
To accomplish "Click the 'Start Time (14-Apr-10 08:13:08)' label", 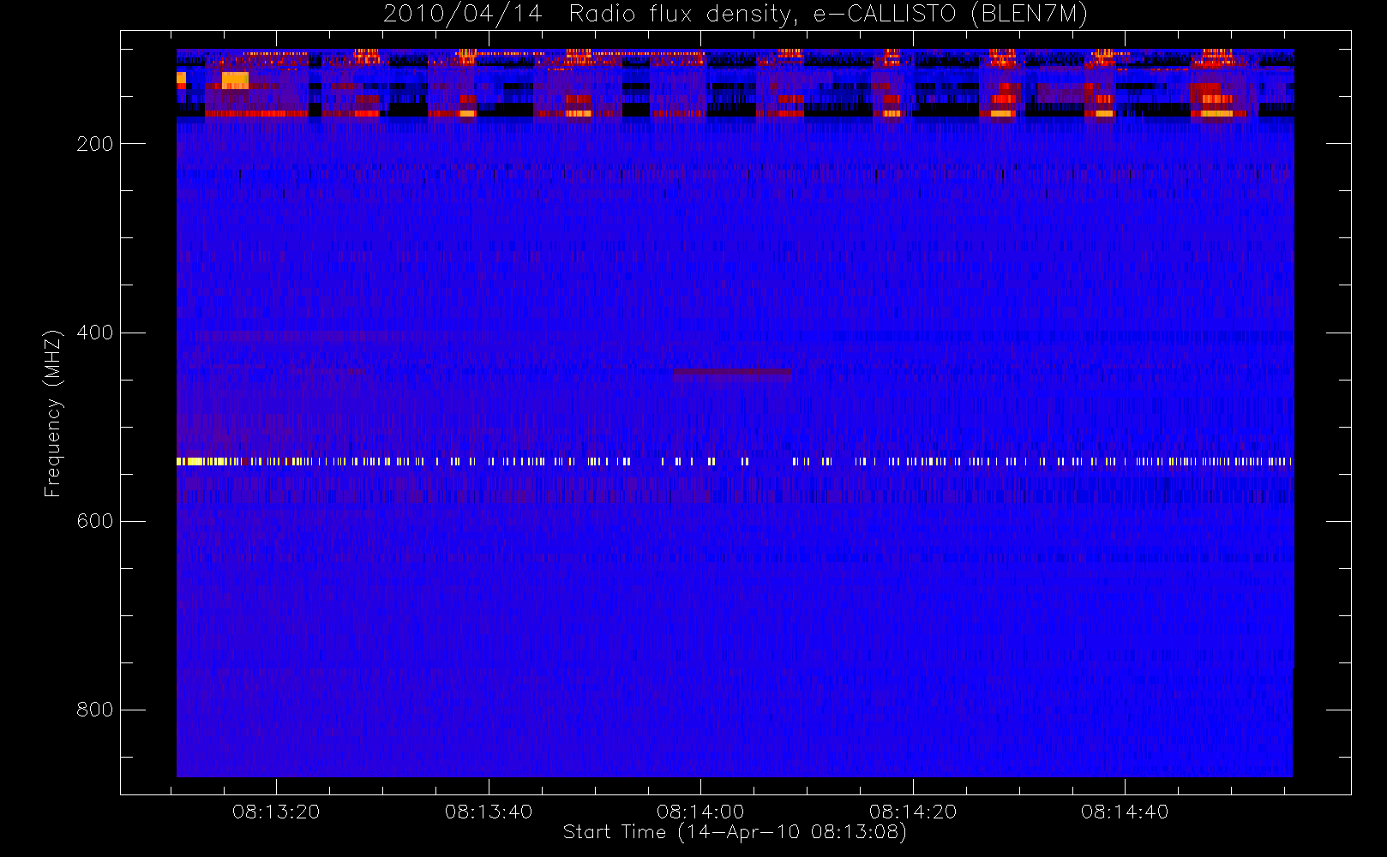I will (735, 832).
